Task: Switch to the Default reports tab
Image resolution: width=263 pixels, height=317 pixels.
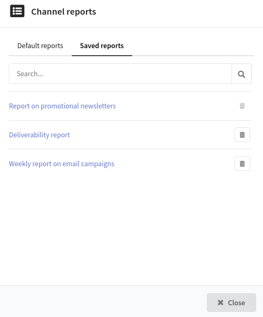Action: point(40,46)
